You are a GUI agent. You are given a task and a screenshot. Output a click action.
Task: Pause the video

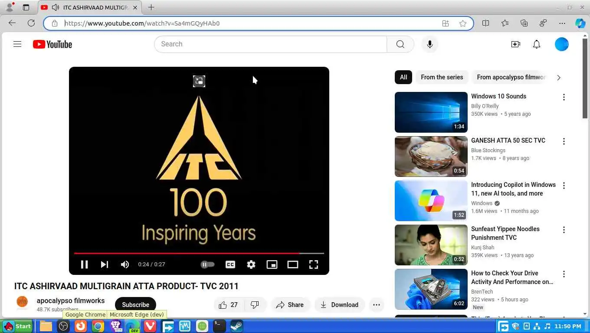84,264
